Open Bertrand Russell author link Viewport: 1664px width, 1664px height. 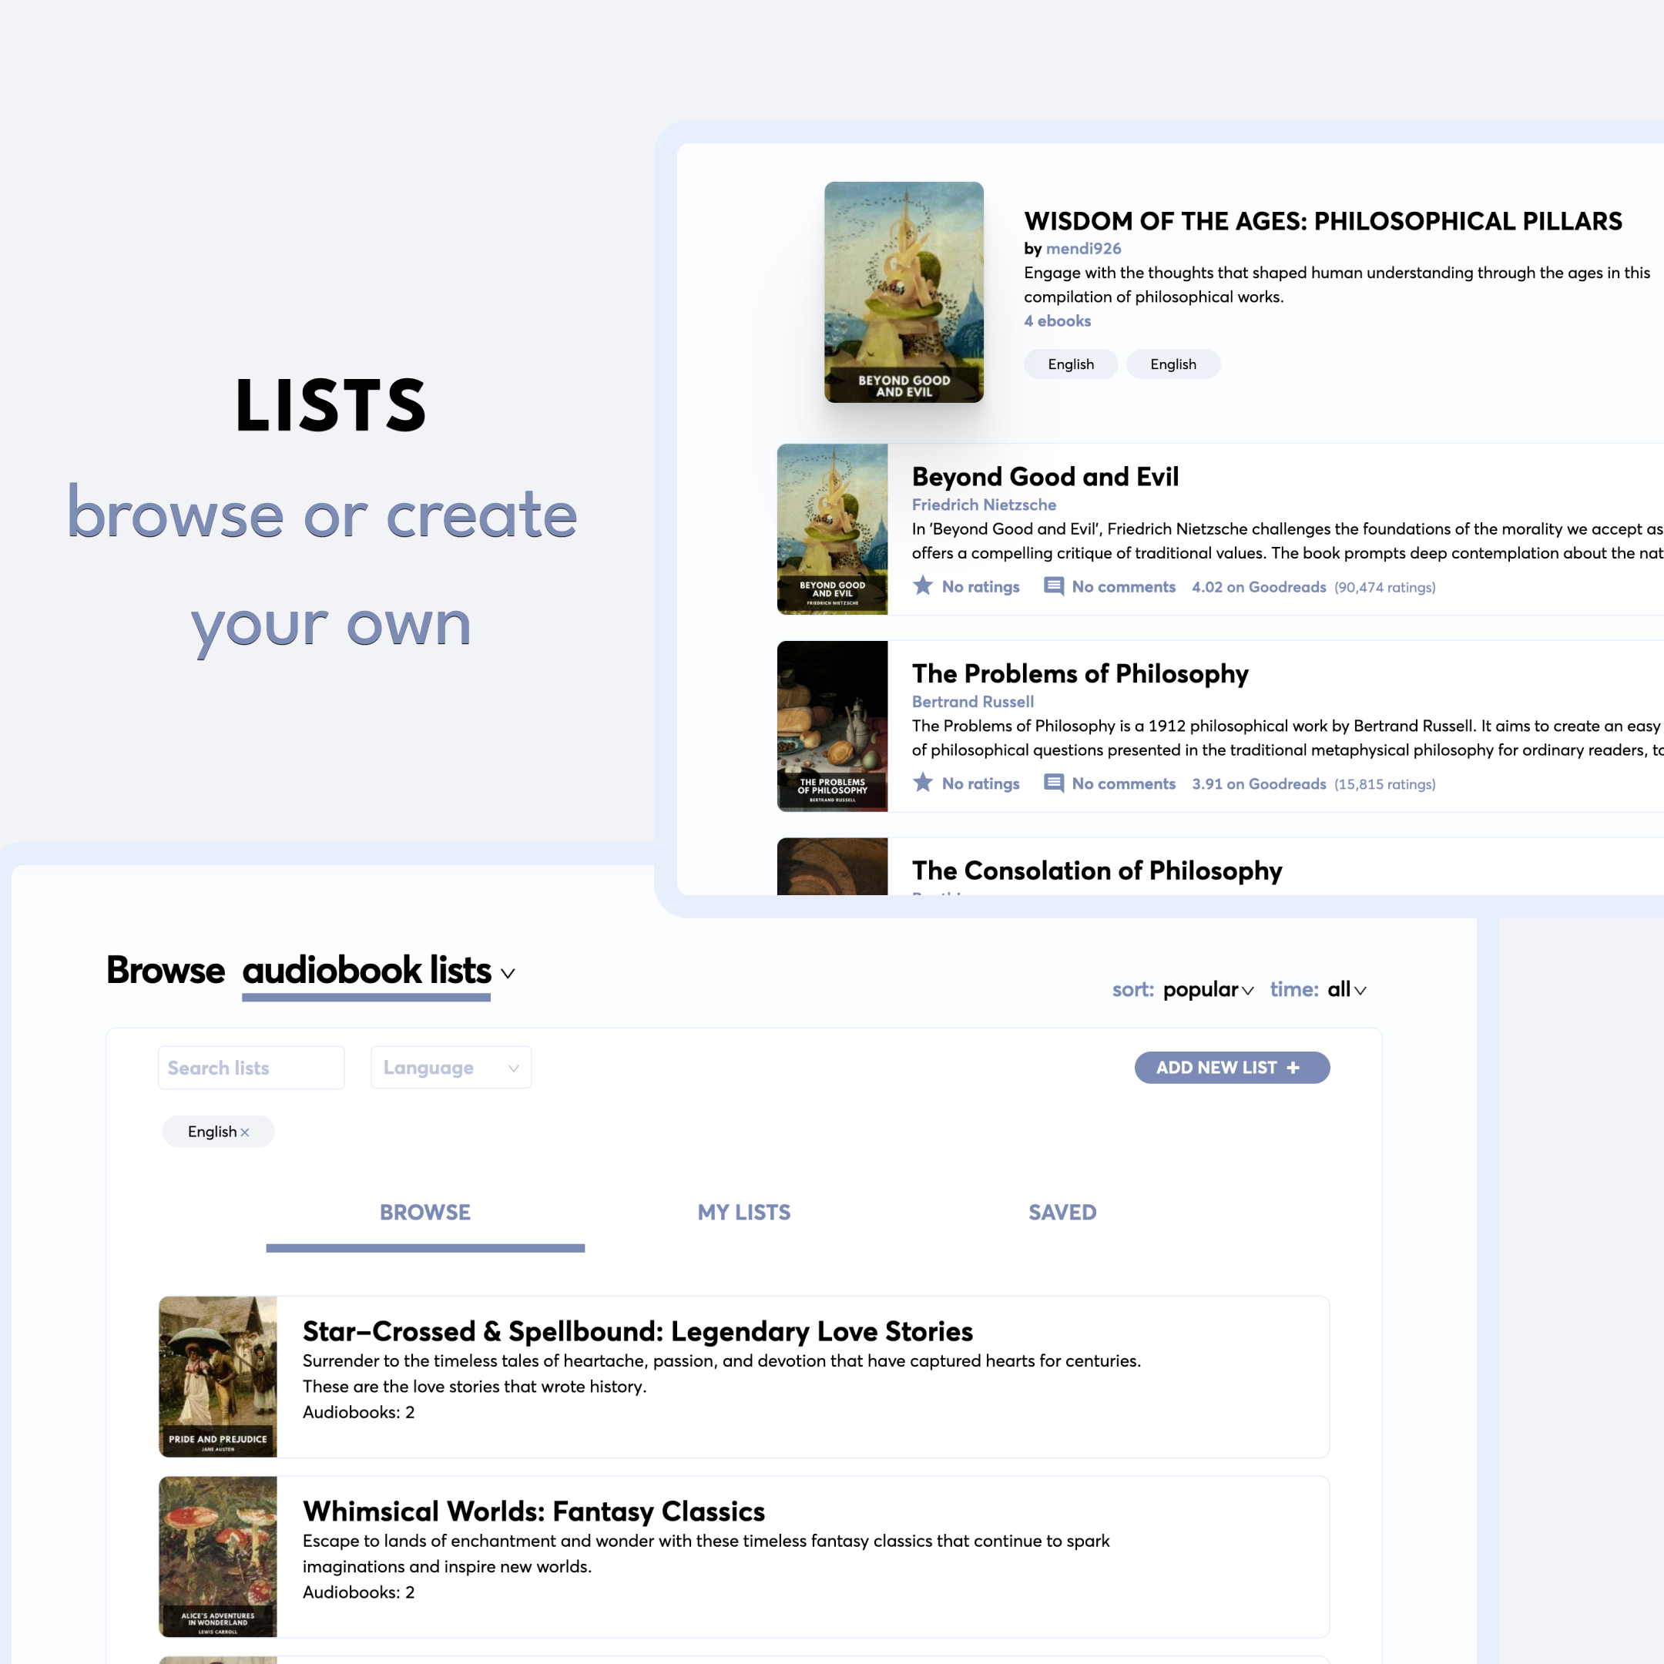(972, 702)
